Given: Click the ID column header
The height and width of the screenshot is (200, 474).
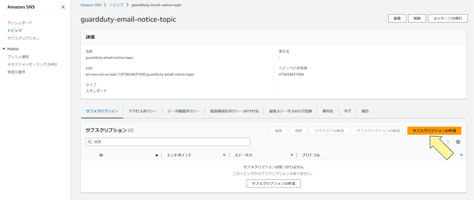Looking at the screenshot, I should click(x=101, y=155).
